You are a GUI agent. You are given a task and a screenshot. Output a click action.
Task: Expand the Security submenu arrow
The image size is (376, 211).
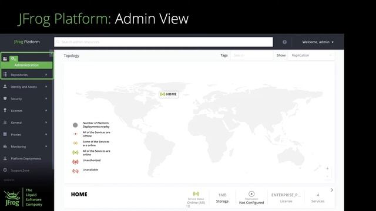(46, 98)
